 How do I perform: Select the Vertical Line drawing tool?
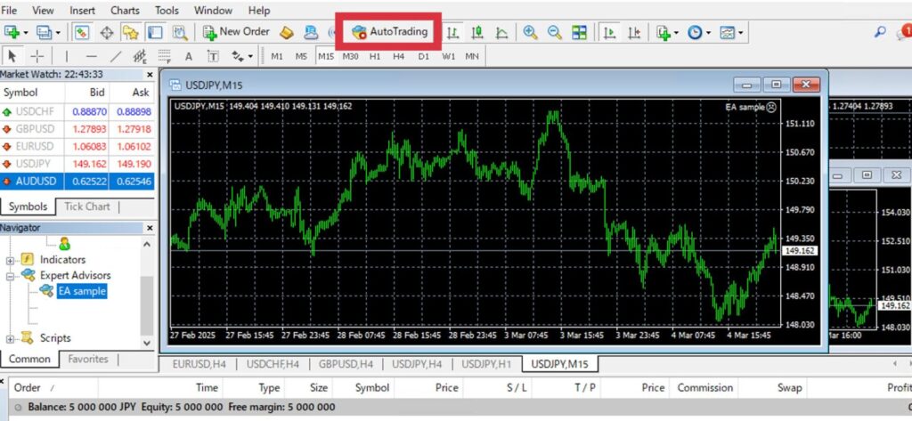[x=66, y=56]
